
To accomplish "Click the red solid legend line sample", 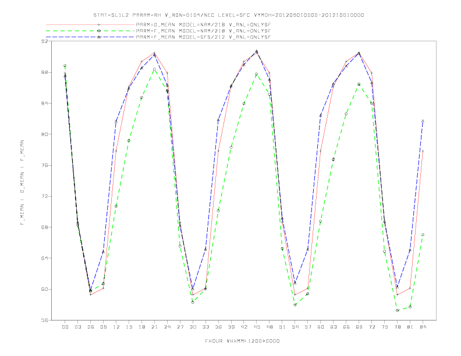I will [90, 24].
